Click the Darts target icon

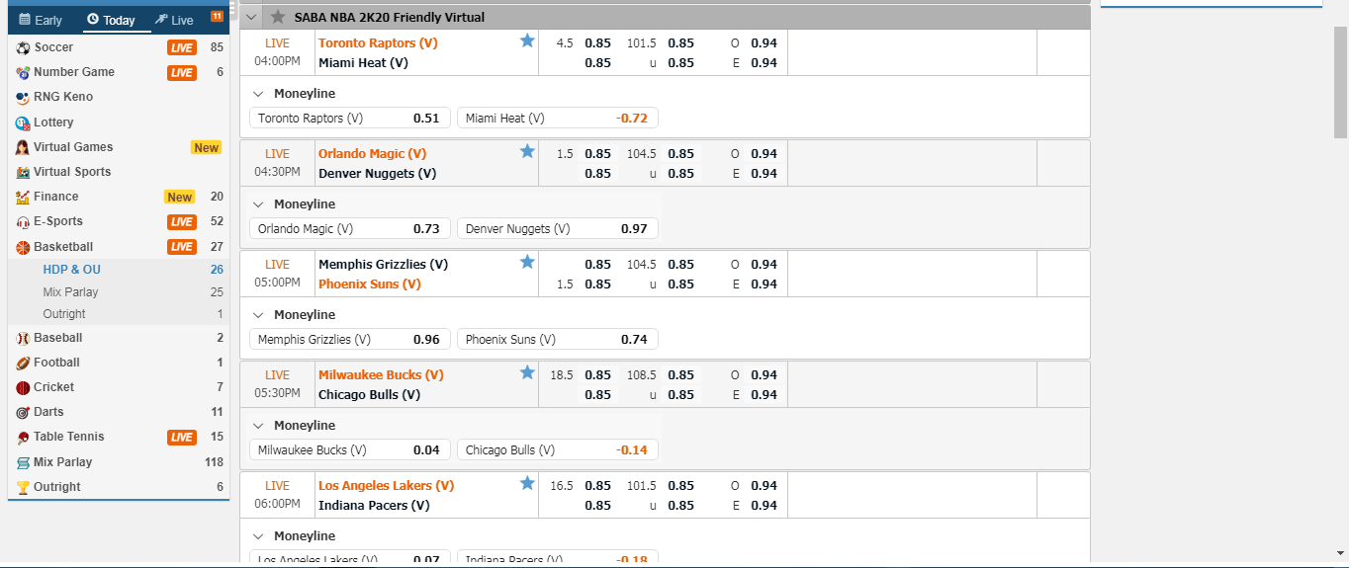click(23, 412)
